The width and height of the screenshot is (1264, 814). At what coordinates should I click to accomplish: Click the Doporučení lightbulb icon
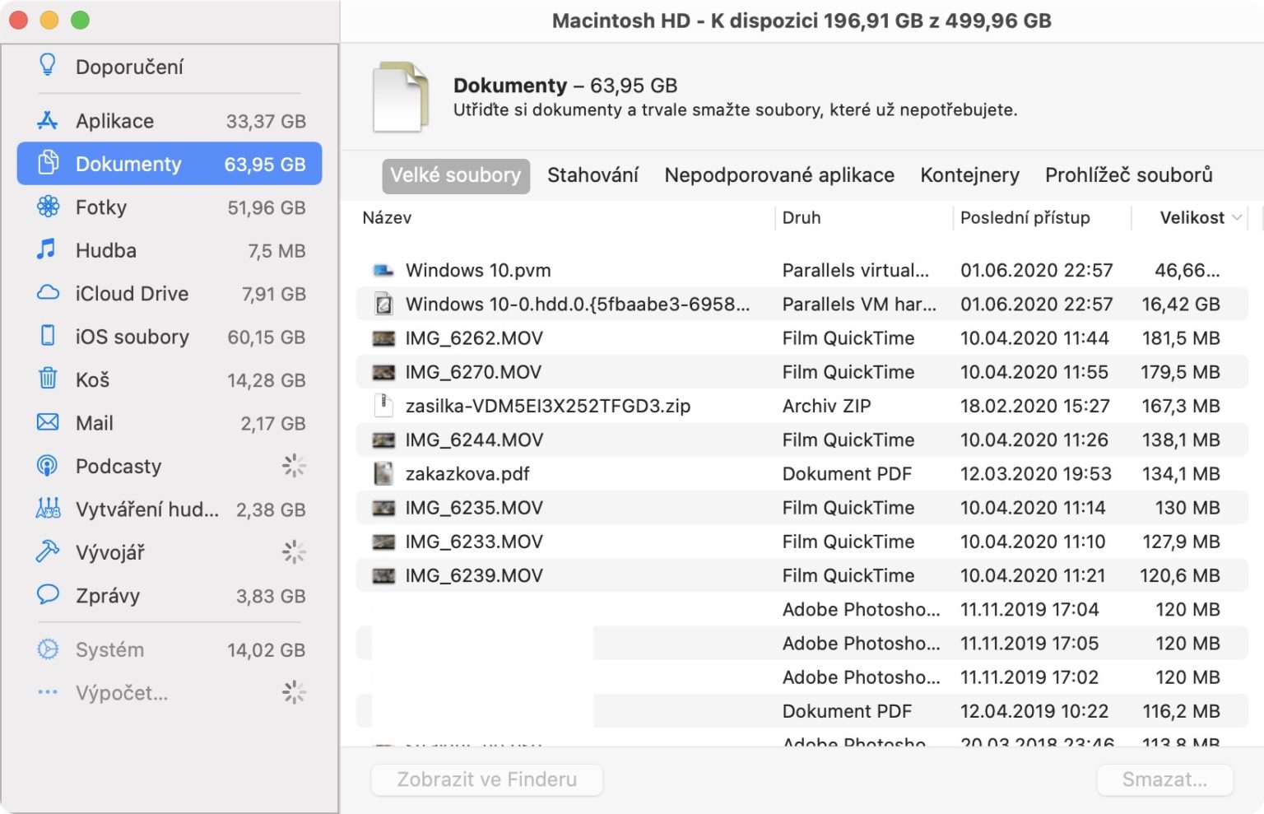[48, 65]
